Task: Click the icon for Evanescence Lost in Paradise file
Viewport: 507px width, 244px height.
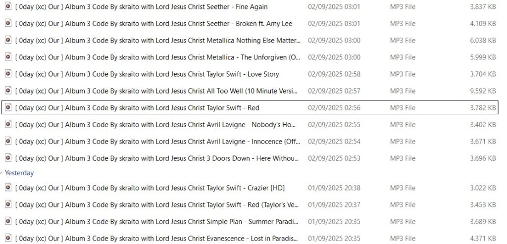Action: 8,238
